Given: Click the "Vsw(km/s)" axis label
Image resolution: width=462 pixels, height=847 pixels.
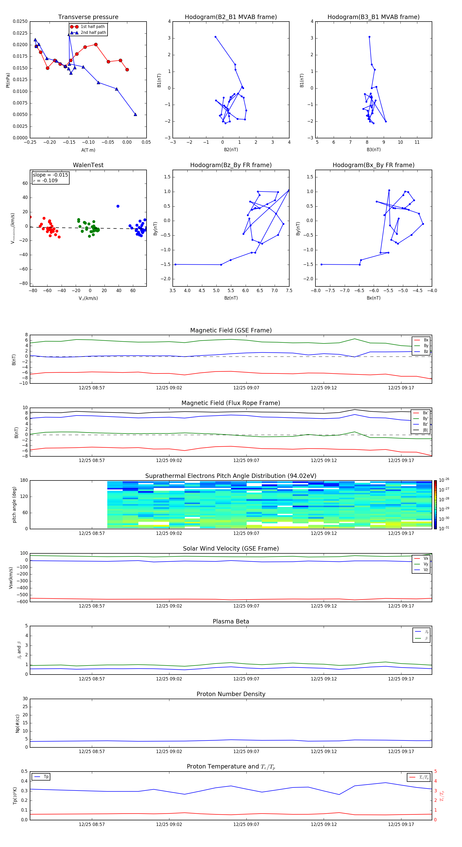Looking at the screenshot, I should click(x=11, y=578).
